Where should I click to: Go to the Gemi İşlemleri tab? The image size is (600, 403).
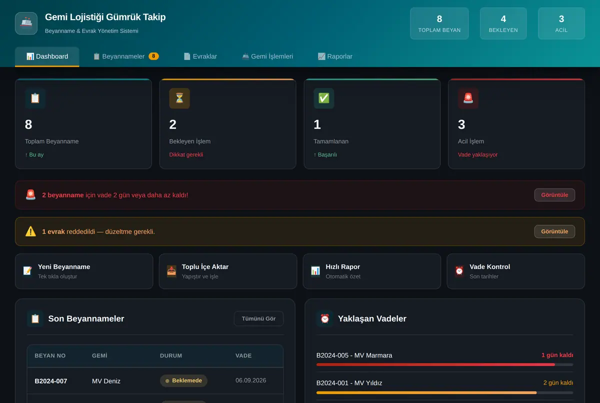point(267,56)
